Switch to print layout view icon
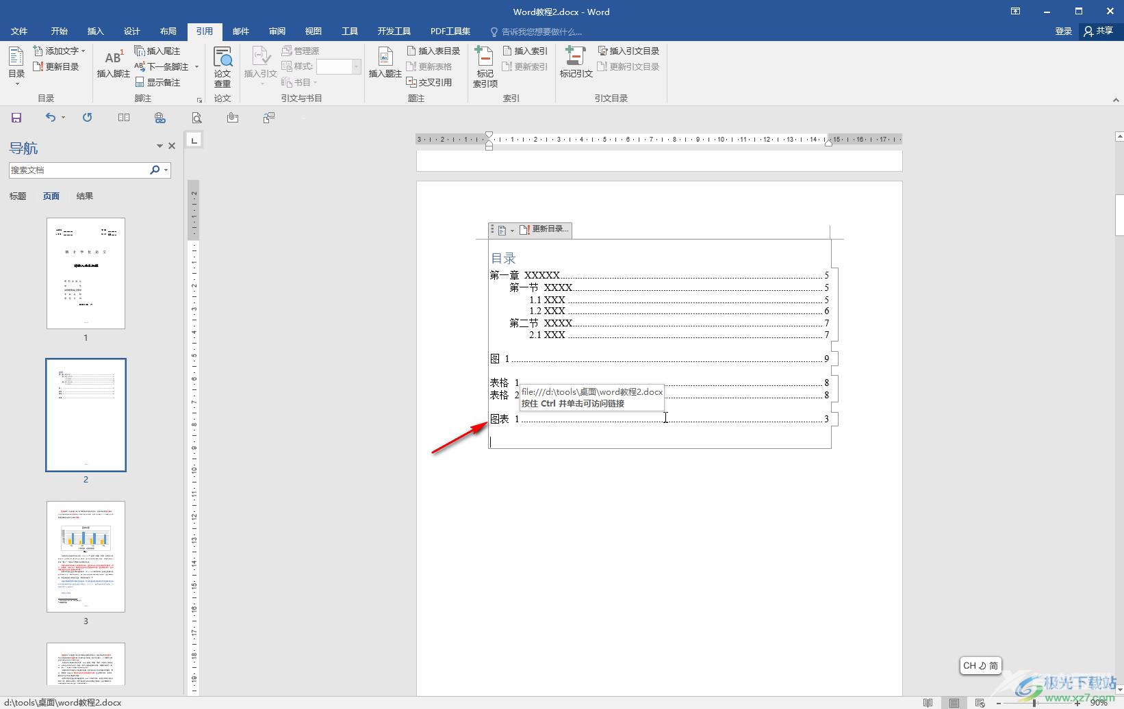The width and height of the screenshot is (1124, 709). pos(954,703)
